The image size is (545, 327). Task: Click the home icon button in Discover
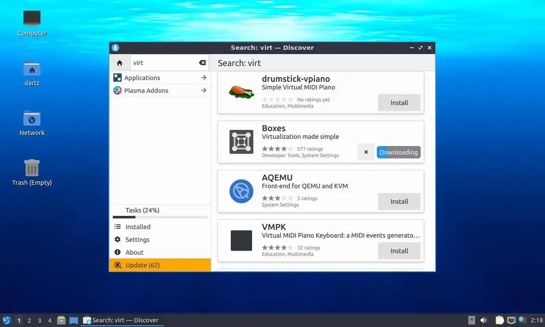(x=120, y=63)
